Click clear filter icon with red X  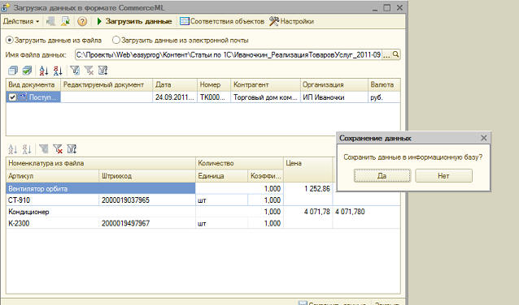(x=58, y=149)
